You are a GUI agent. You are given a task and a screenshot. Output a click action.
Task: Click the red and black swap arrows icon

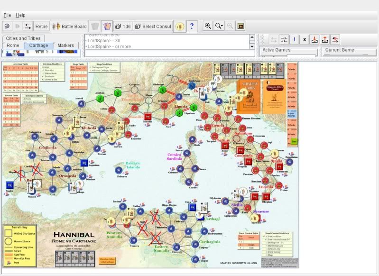point(335,40)
